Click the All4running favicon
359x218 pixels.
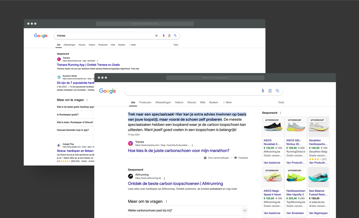[x=130, y=176]
